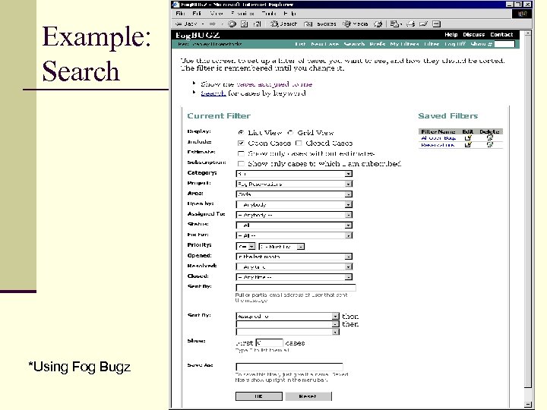Print page using printer icon
Viewport: 547px width, 410px height.
(x=411, y=24)
